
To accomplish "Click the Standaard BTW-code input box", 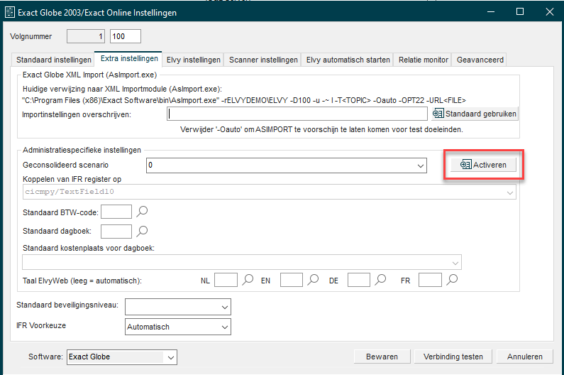I will click(x=116, y=212).
